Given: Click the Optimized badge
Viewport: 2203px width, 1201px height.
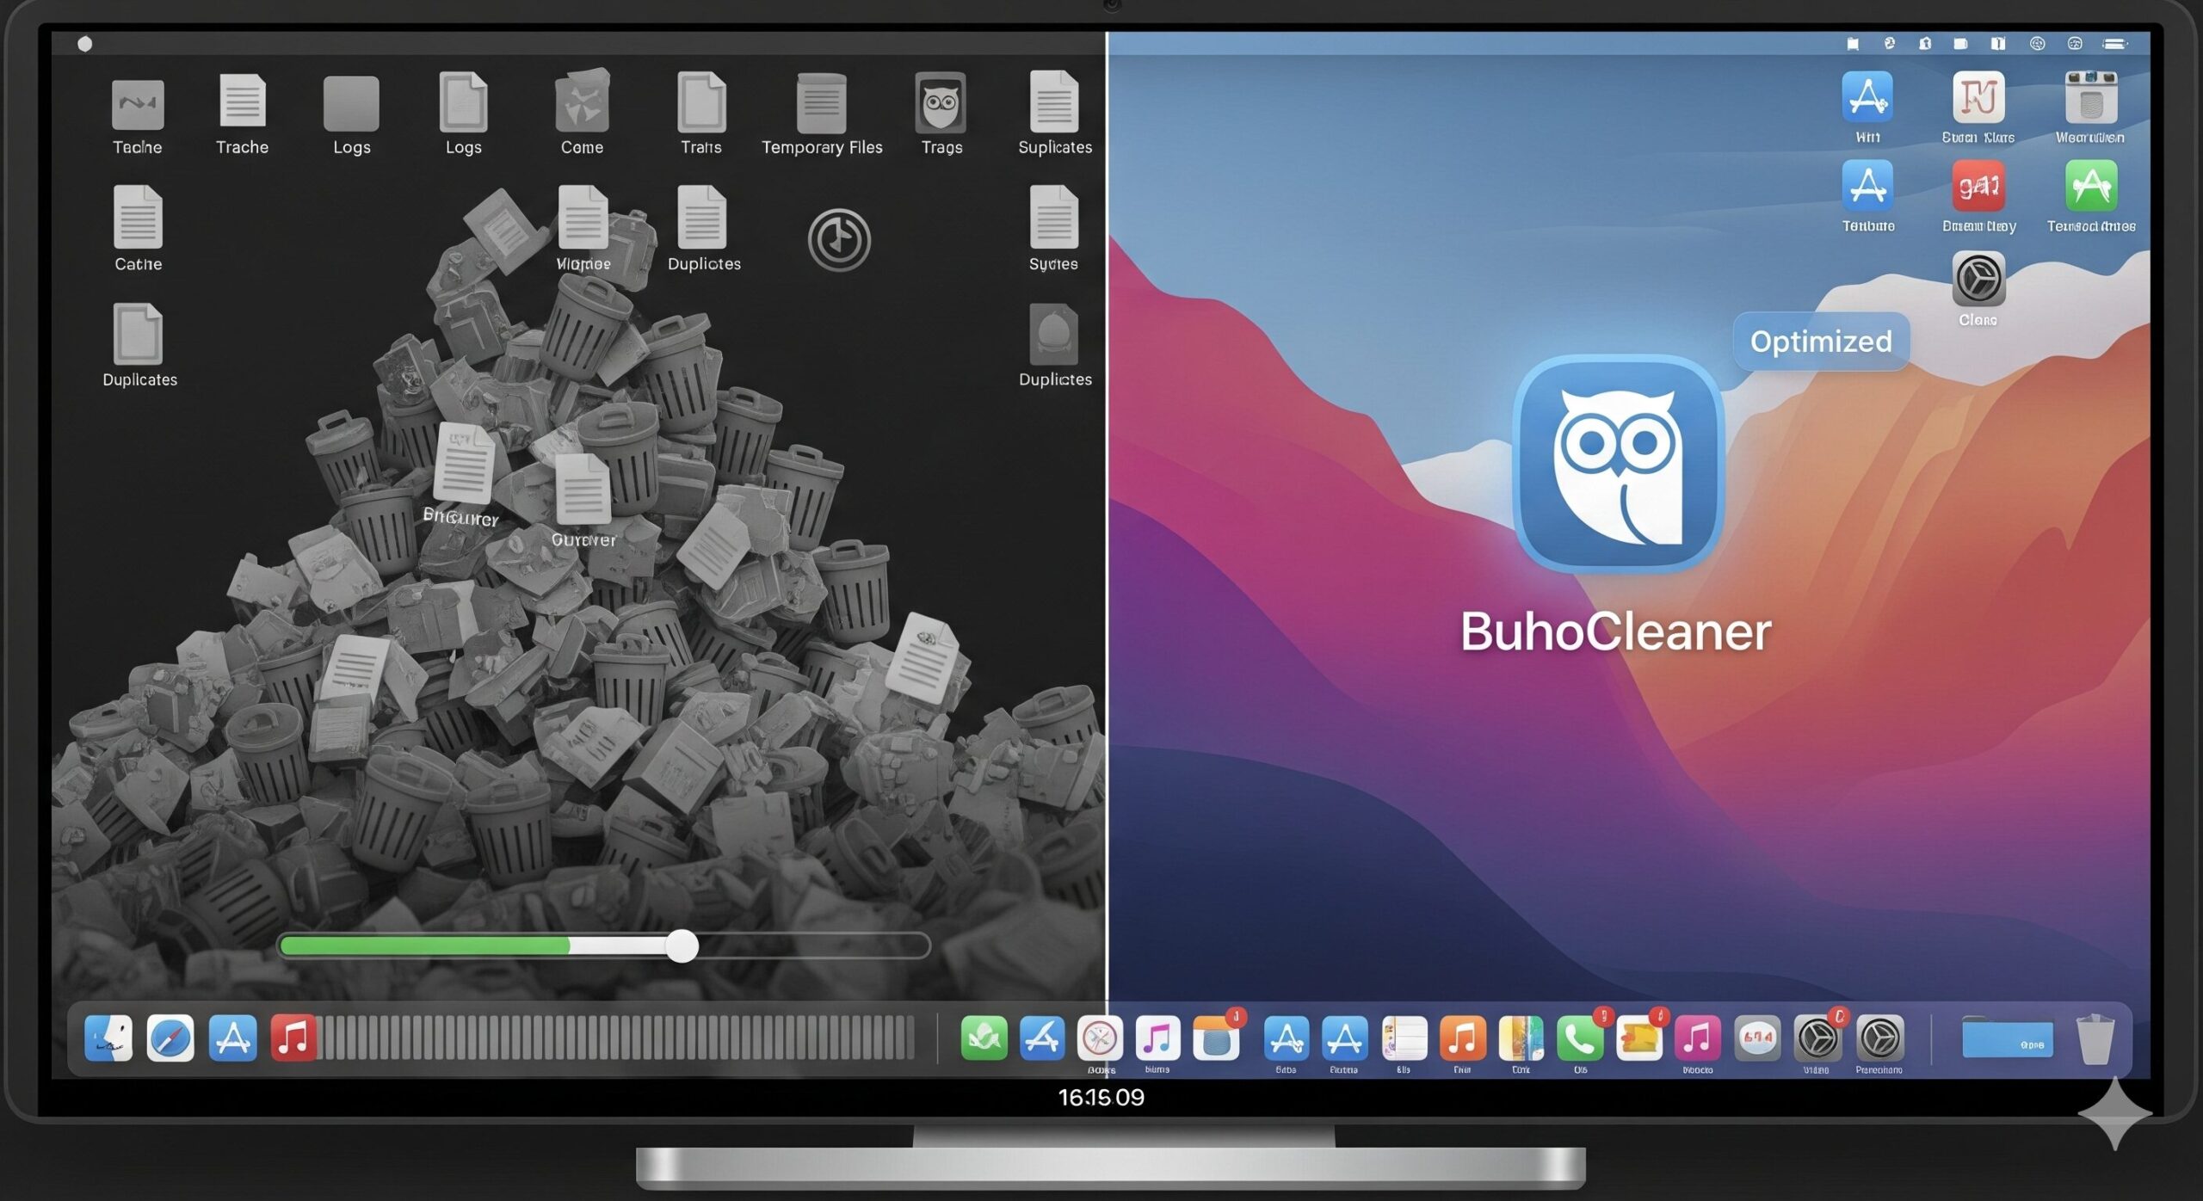Looking at the screenshot, I should (1821, 342).
